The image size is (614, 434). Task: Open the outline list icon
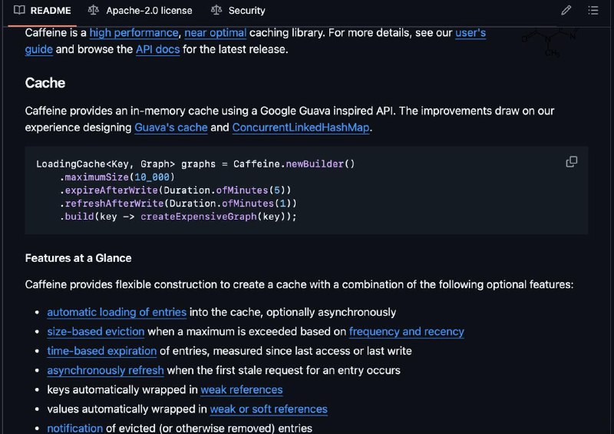click(593, 10)
